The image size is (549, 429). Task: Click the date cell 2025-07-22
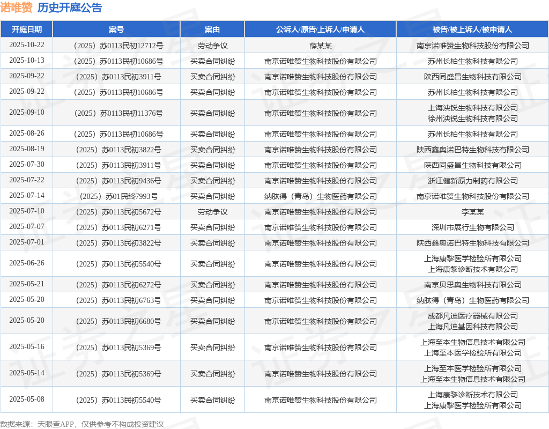(27, 180)
